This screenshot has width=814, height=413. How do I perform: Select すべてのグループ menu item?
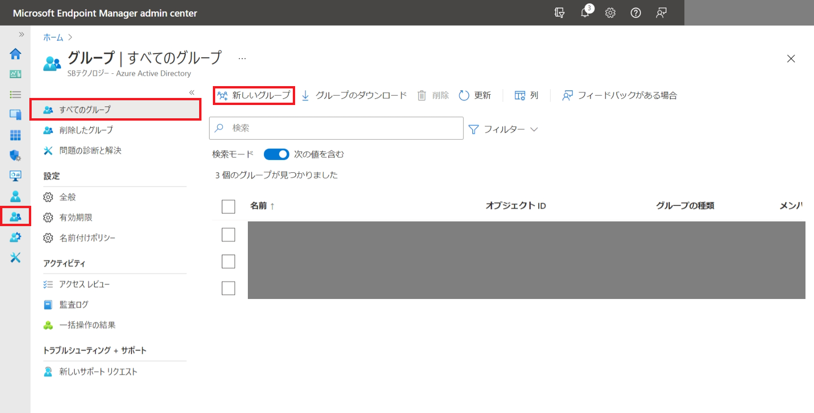pyautogui.click(x=115, y=110)
